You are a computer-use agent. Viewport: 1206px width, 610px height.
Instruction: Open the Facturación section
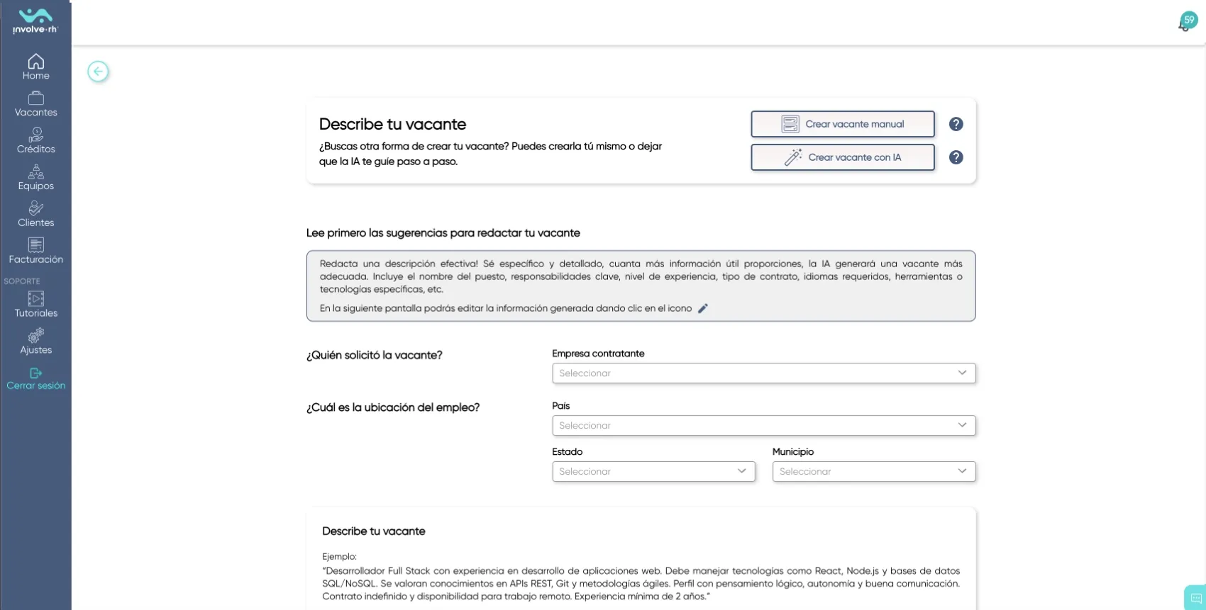(35, 252)
